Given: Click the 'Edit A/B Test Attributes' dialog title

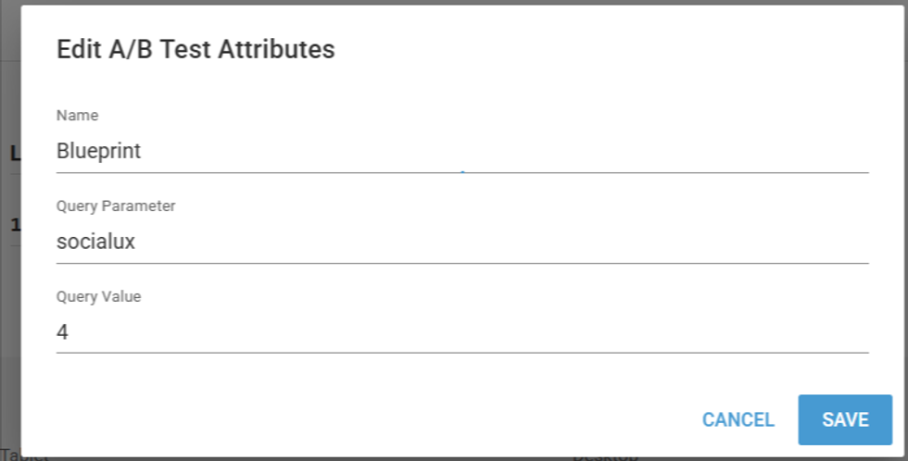Looking at the screenshot, I should click(x=195, y=49).
